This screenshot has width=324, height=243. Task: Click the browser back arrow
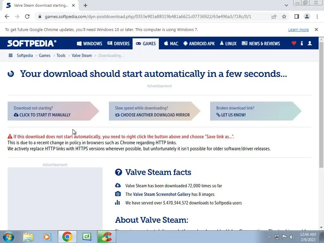click(x=7, y=16)
